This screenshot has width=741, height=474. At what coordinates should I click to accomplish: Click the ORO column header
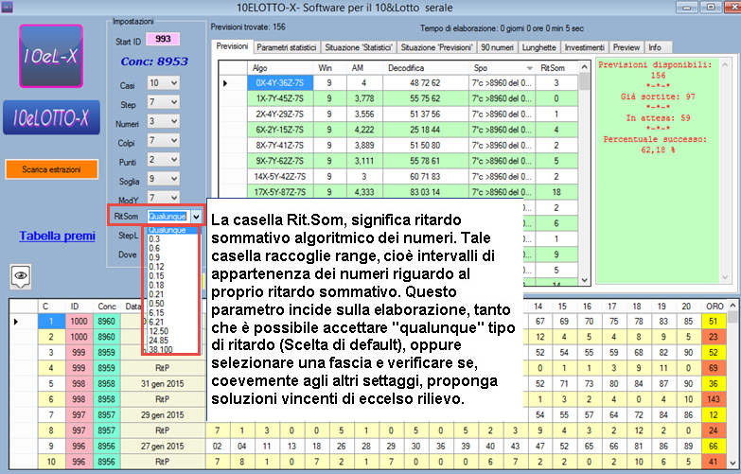click(x=715, y=307)
